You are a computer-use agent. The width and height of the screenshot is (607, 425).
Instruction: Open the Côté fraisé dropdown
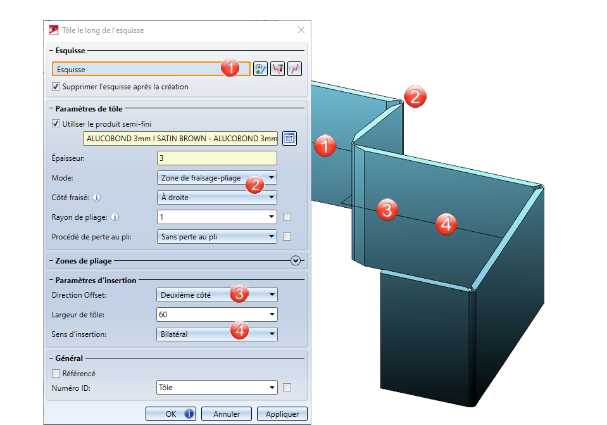click(216, 197)
